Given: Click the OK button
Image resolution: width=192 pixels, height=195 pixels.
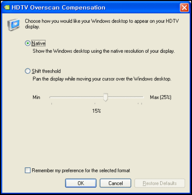Looking at the screenshot, I should (x=81, y=183).
